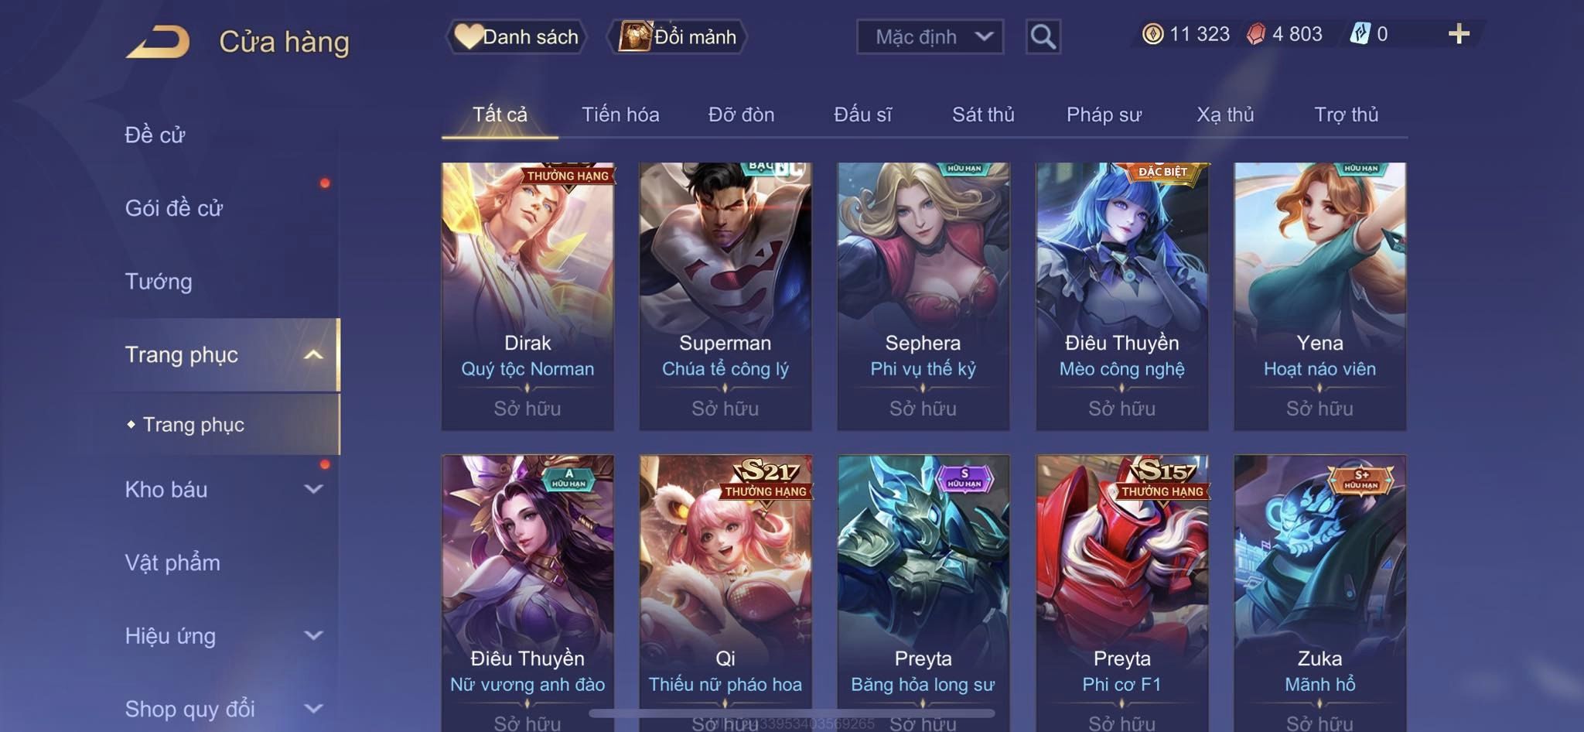Switch to the Tiến hóa tab
Viewport: 1584px width, 732px height.
[620, 115]
